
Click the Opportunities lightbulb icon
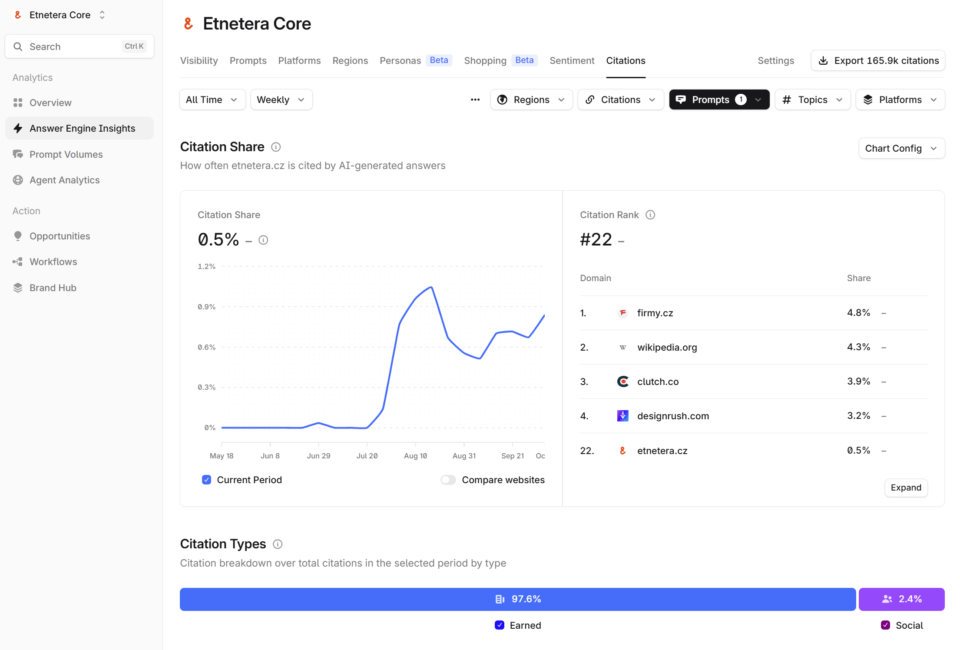click(18, 236)
